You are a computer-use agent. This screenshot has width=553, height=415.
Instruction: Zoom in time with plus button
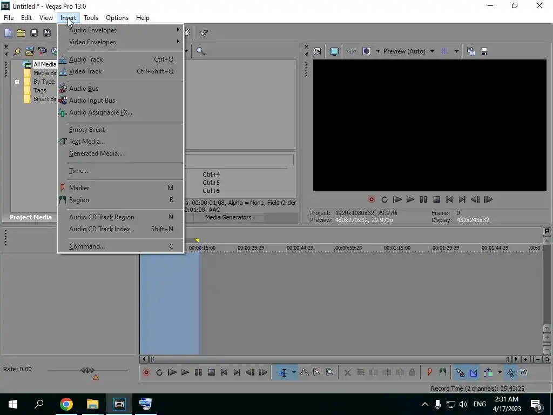pyautogui.click(x=525, y=359)
